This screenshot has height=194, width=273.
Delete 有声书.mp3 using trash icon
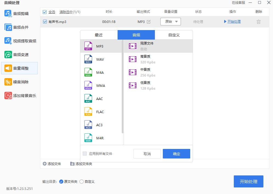point(258,21)
